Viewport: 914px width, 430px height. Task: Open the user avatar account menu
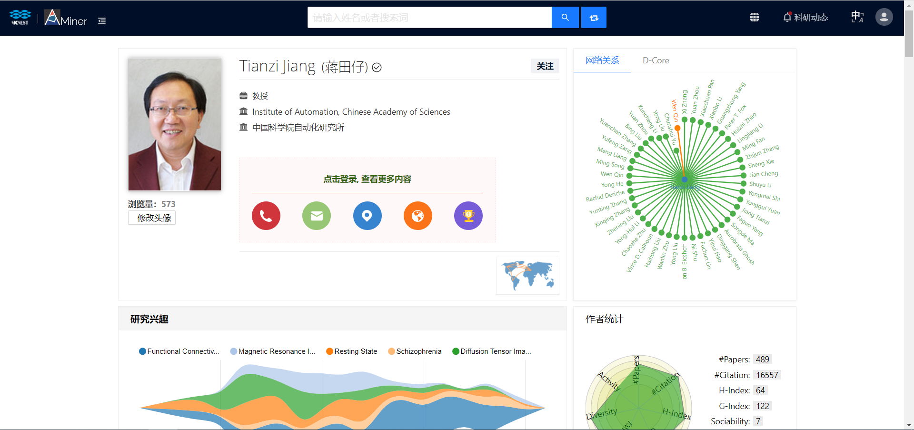884,17
